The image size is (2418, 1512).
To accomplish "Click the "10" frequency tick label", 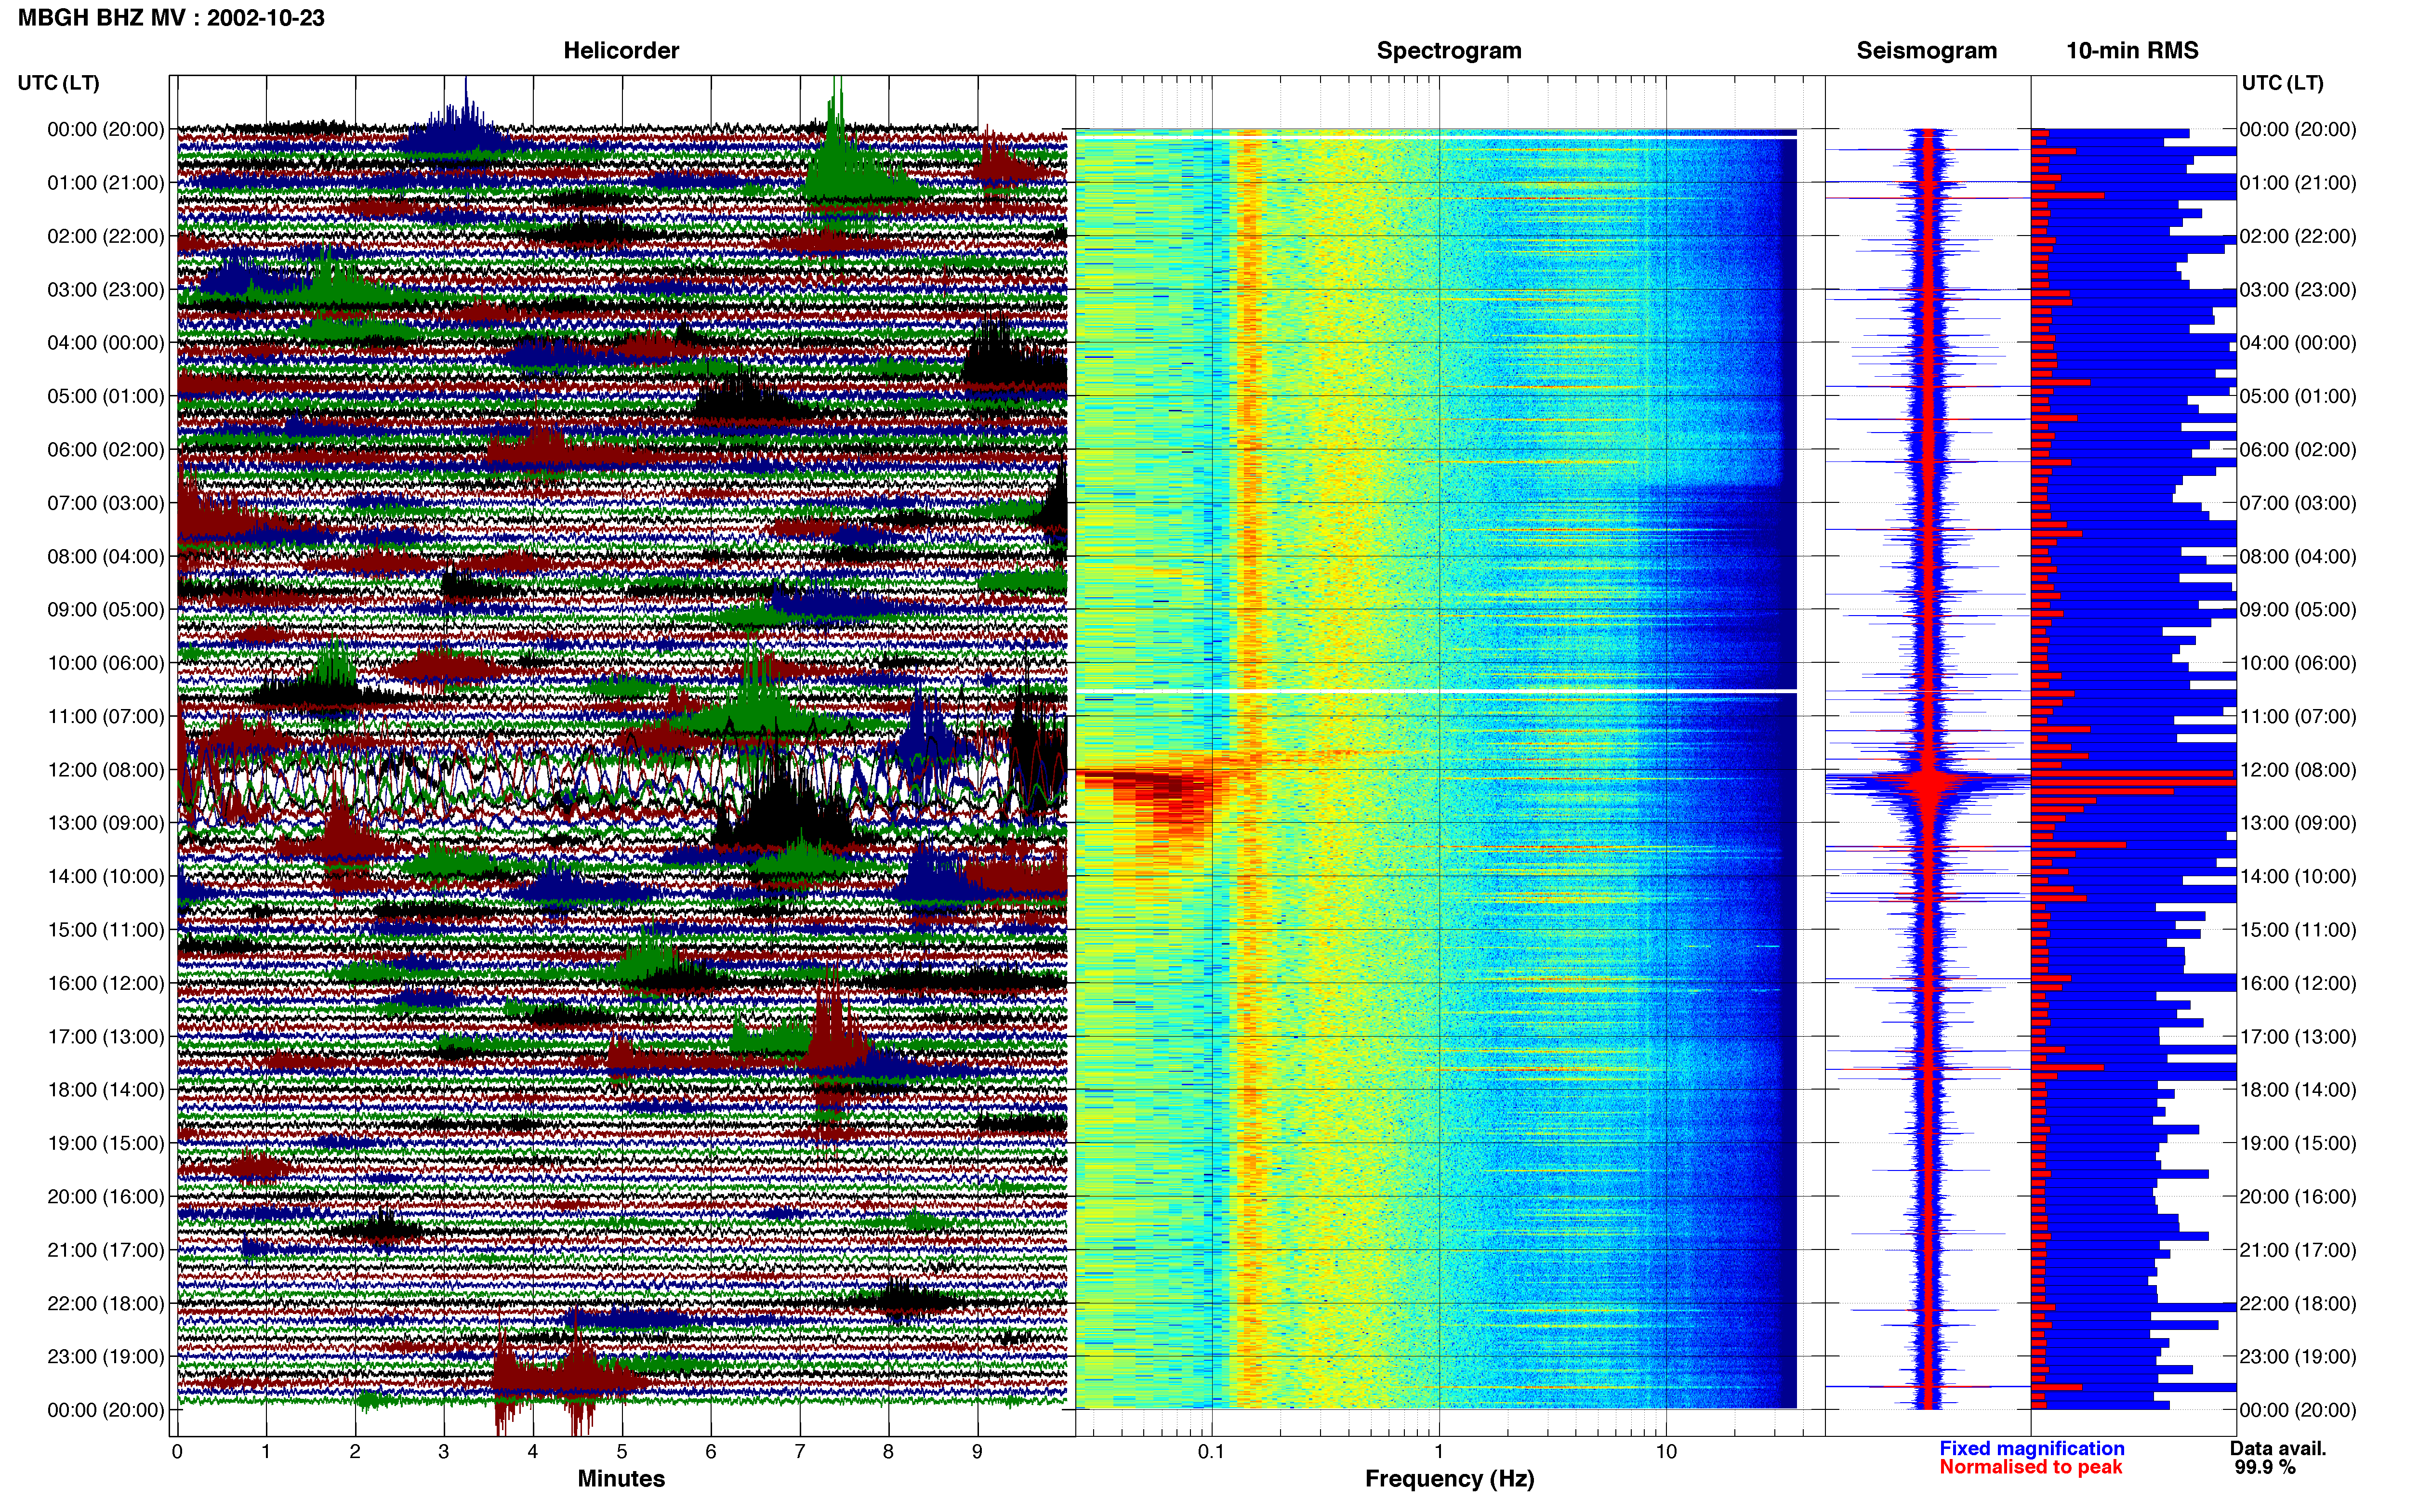I will (1666, 1451).
